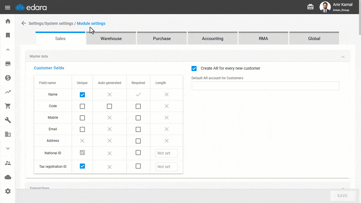Open the hamburger menu icon

[8, 8]
